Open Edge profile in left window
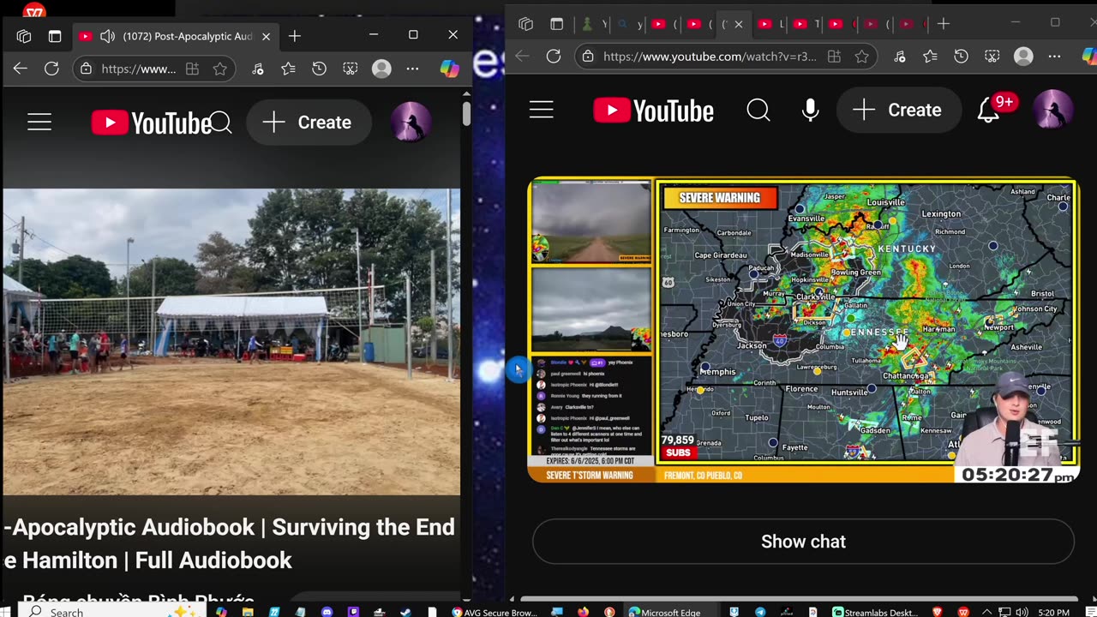This screenshot has height=617, width=1097. click(381, 69)
